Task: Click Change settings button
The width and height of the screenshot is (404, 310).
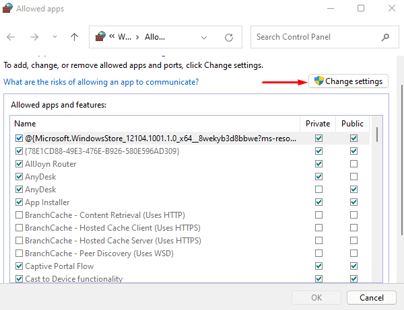Action: click(x=348, y=81)
